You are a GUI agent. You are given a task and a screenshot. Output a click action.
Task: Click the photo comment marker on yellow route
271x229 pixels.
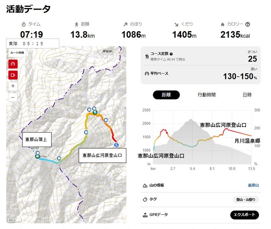point(86,133)
